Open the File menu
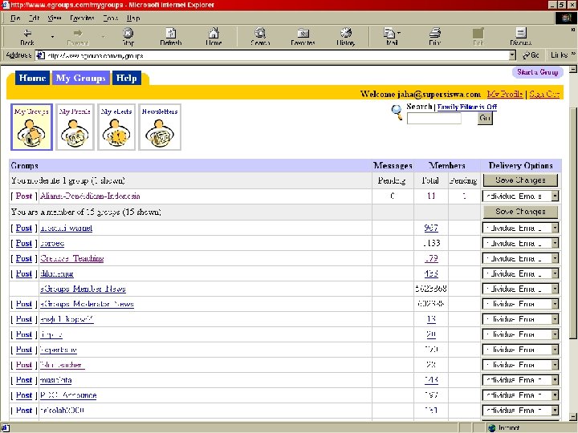Image resolution: width=578 pixels, height=433 pixels. [15, 18]
